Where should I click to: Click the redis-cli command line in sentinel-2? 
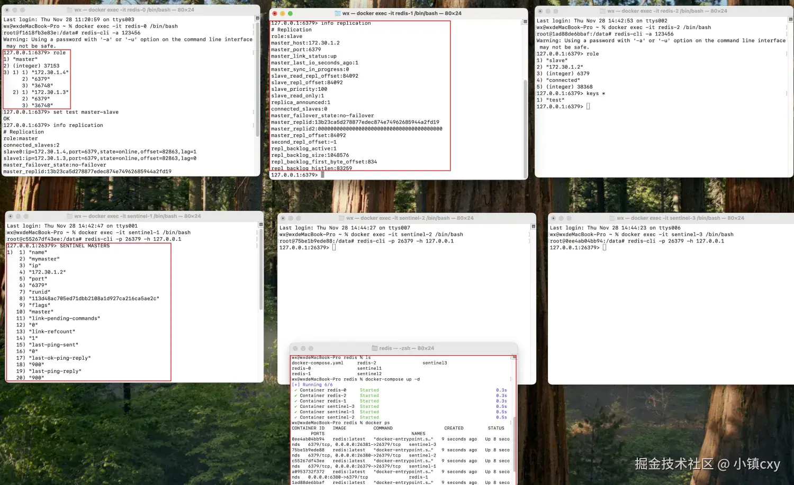[x=366, y=241]
